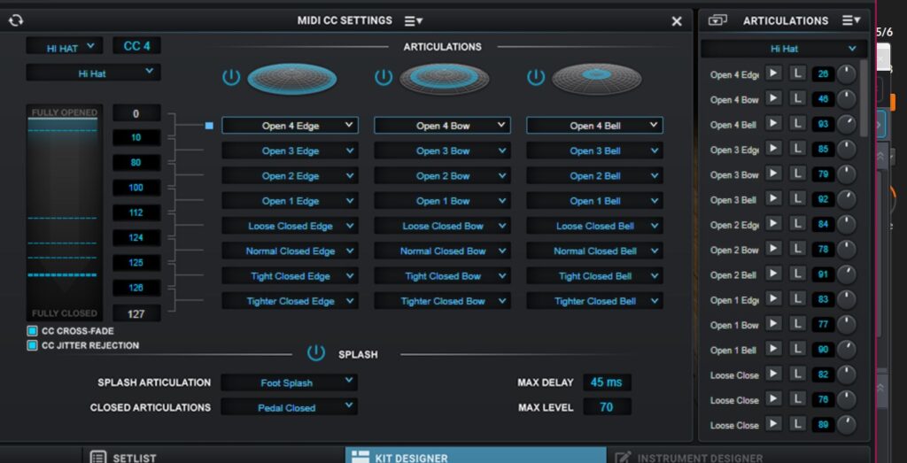Image resolution: width=907 pixels, height=463 pixels.
Task: Open the Articulations panel hamburger menu
Action: pyautogui.click(x=850, y=20)
